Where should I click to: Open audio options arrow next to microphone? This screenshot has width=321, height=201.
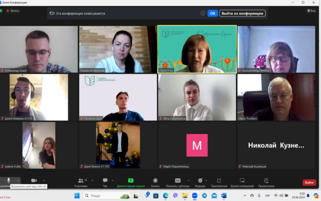[x=18, y=181]
